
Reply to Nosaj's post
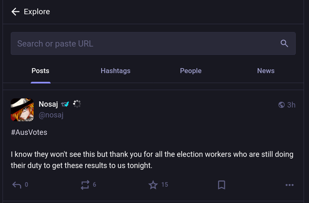click(x=17, y=185)
